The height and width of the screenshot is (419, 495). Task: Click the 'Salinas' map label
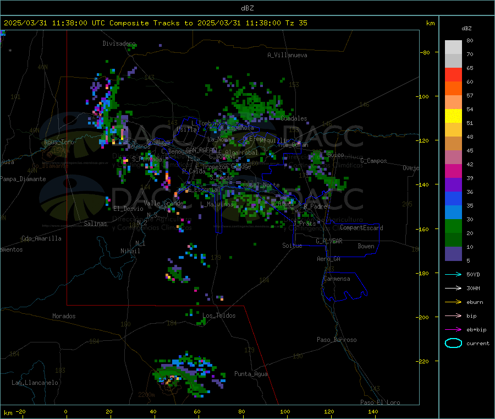coord(95,224)
